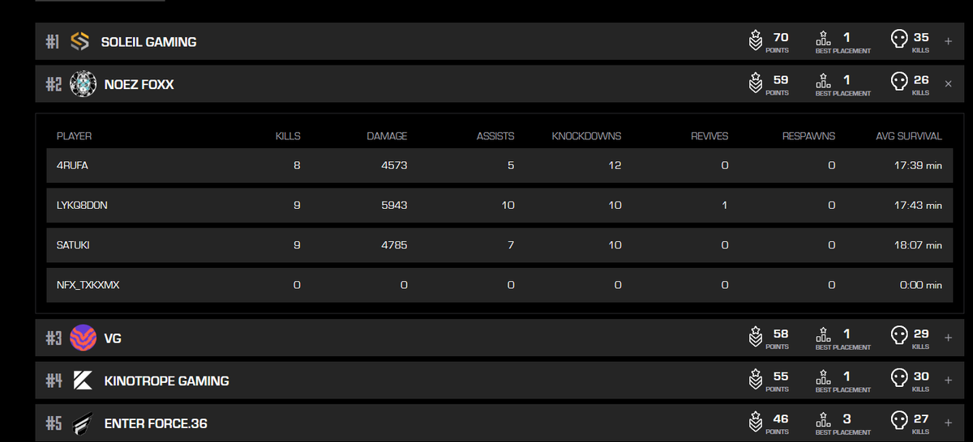The width and height of the screenshot is (973, 442).
Task: Click the DAMAGE column header
Action: click(387, 136)
